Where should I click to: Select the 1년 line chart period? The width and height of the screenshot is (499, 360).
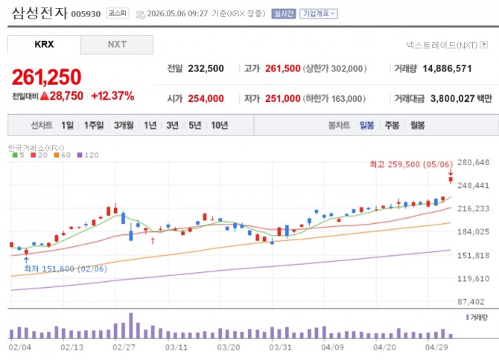click(150, 125)
